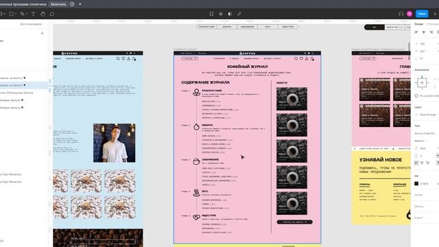Viewport: 439px width, 247px height.
Task: Open the Medium font weight dropdown
Action: pos(420,141)
